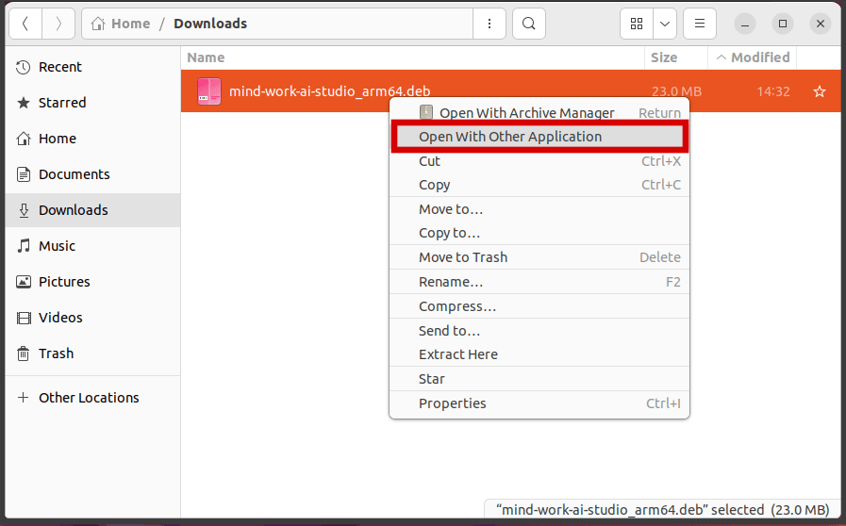Click Move to Trash menu entry

(463, 257)
